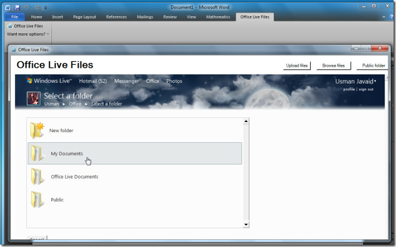Select the My Documents folder

pyautogui.click(x=135, y=154)
